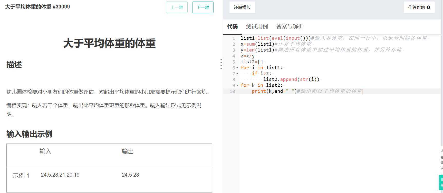
Task: Go to next question with 下一题
Action: pyautogui.click(x=203, y=7)
